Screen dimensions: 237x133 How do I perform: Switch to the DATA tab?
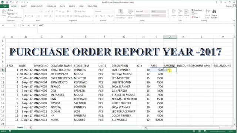click(63, 6)
